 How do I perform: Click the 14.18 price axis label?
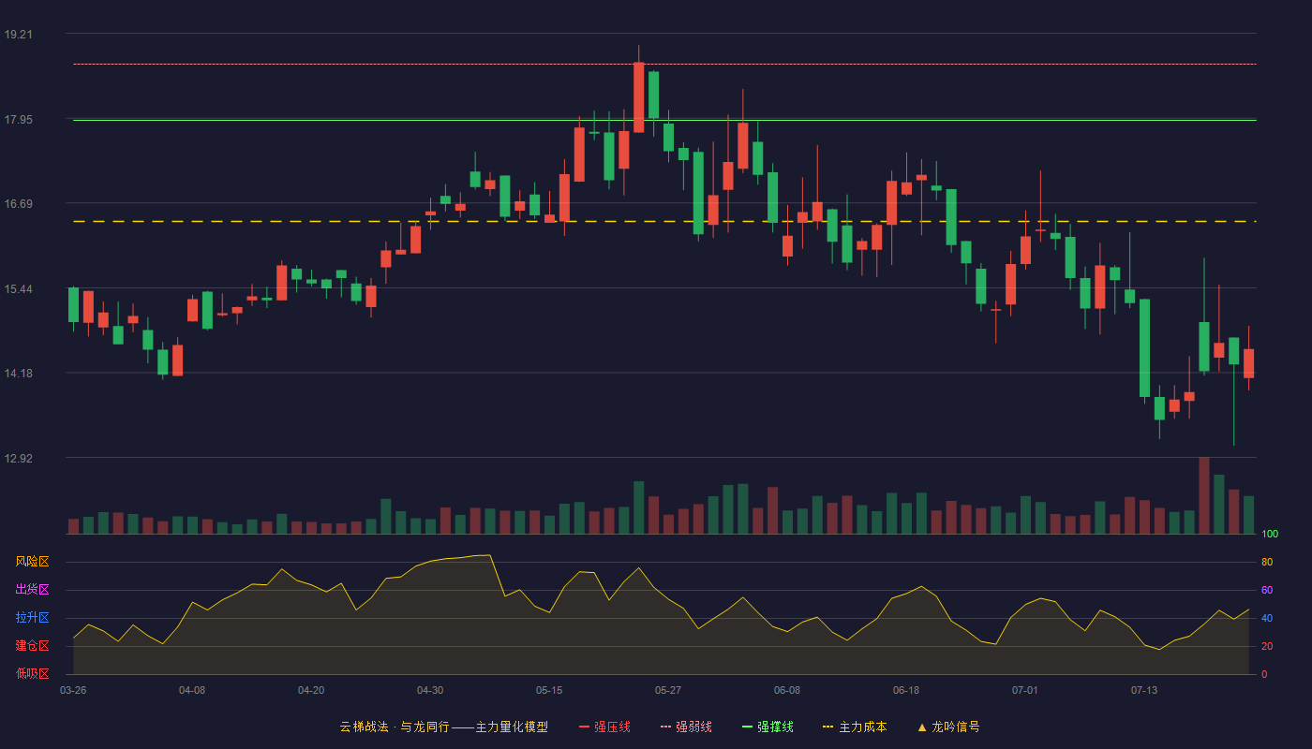click(x=18, y=374)
